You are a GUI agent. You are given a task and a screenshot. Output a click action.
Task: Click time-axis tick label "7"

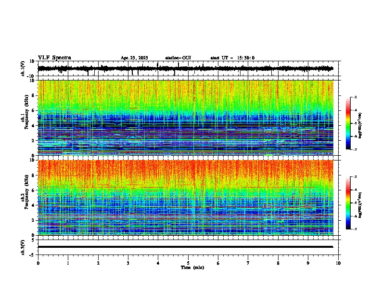(248, 263)
